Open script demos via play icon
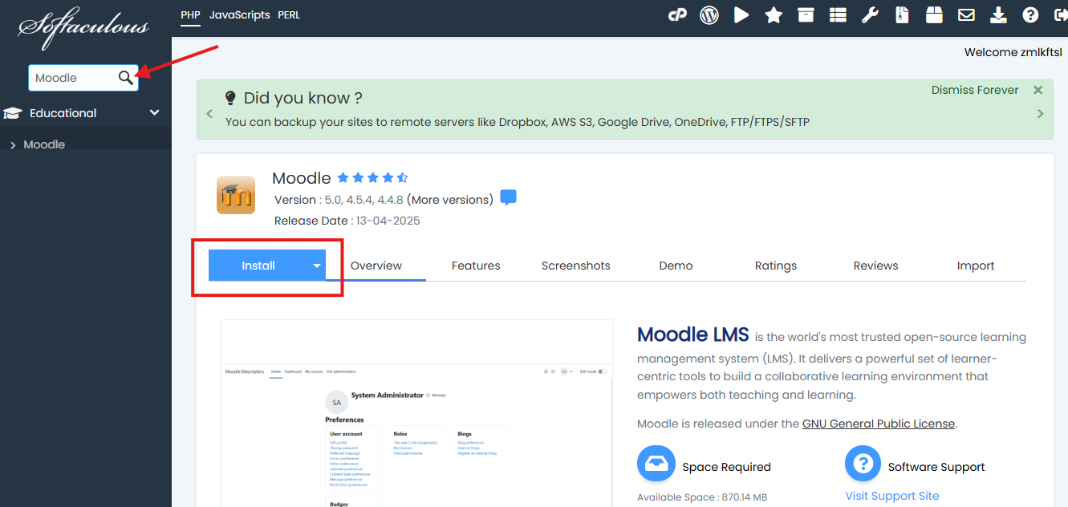 (741, 15)
